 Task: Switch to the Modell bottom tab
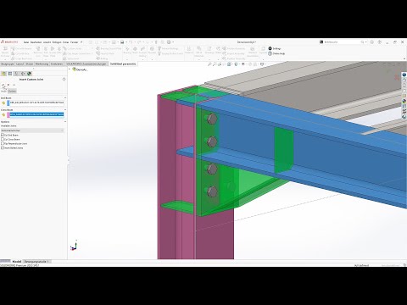17,262
